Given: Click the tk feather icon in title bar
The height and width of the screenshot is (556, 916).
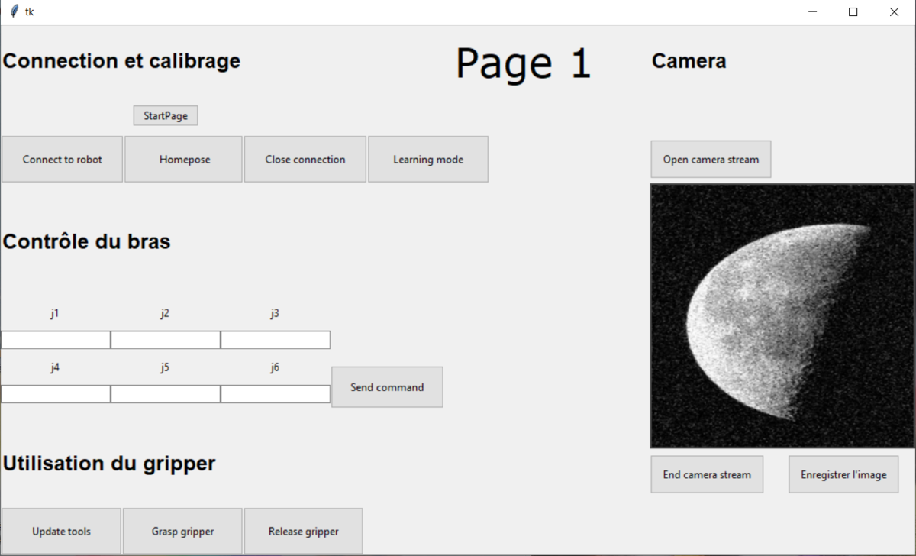Looking at the screenshot, I should pyautogui.click(x=14, y=12).
